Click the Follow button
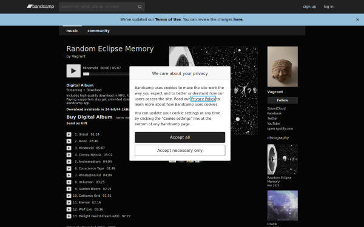The width and height of the screenshot is (364, 227). [283, 100]
